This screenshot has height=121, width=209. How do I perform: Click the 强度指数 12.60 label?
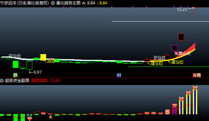(45, 81)
